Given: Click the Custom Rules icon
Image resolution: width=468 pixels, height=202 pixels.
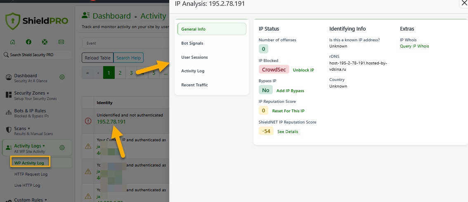Looking at the screenshot, I should (x=9, y=201).
